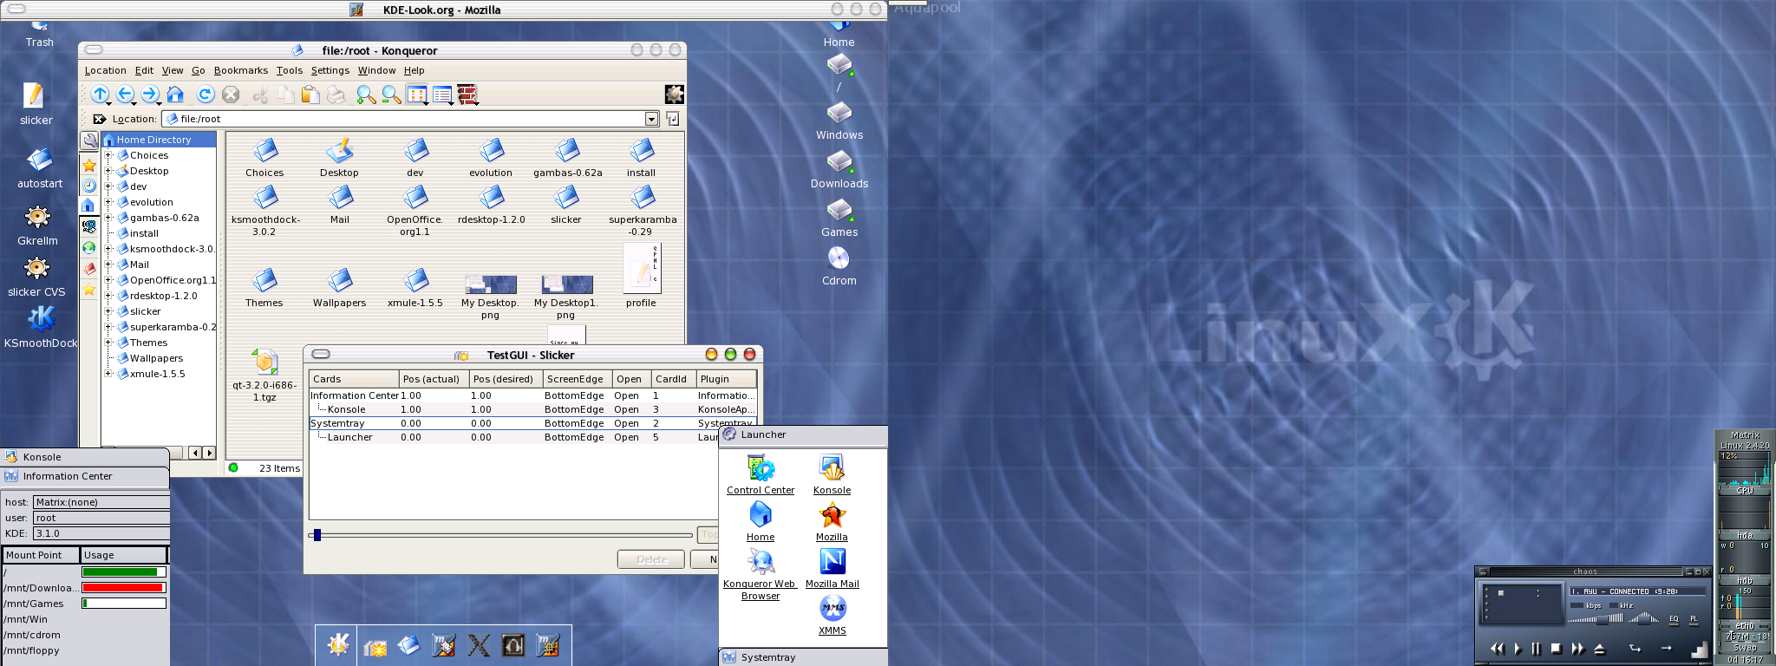Open the Settings menu in Konqueror
This screenshot has height=666, width=1776.
point(330,71)
